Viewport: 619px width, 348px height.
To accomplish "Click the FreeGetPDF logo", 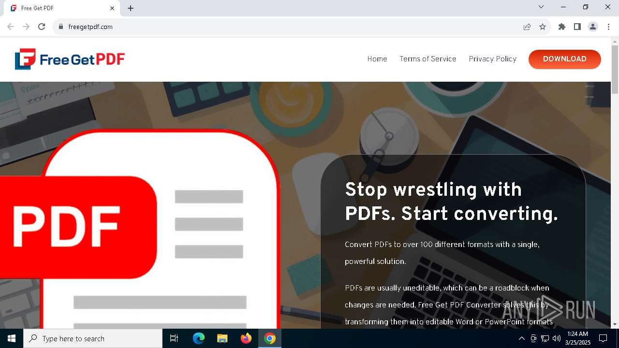I will [x=70, y=59].
